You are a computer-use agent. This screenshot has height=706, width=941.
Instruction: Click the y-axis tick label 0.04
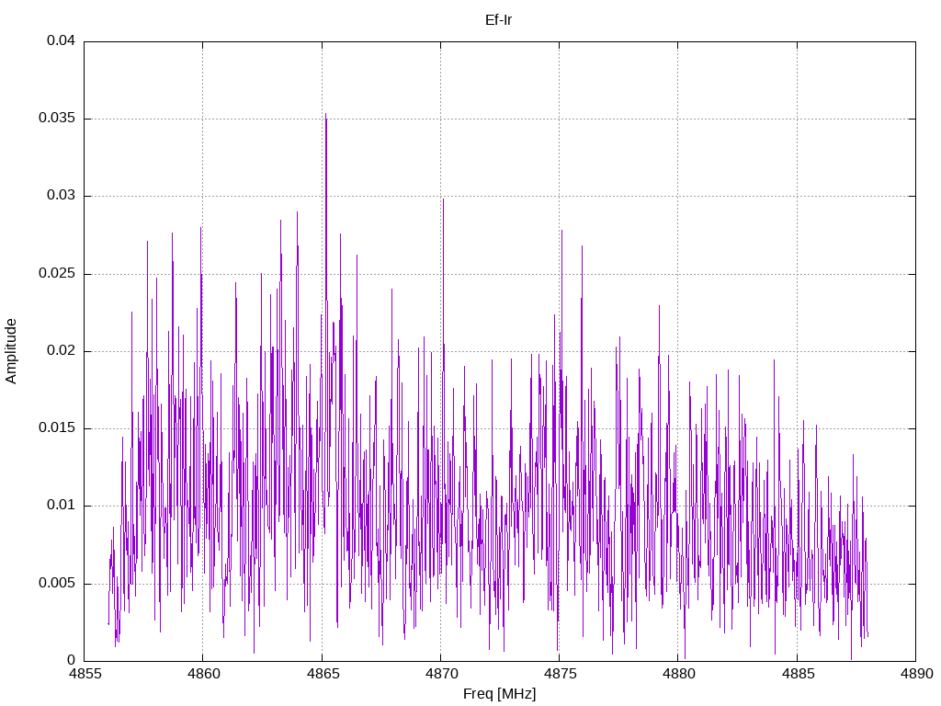pos(62,40)
